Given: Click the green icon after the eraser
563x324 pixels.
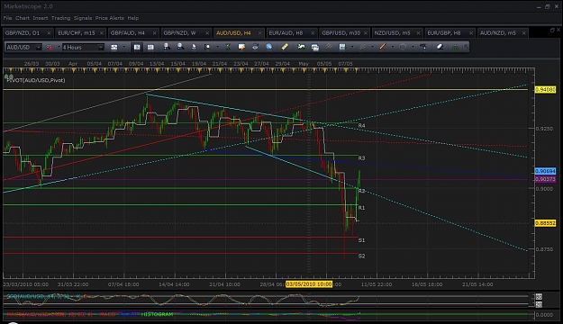Looking at the screenshot, I should click(x=455, y=47).
